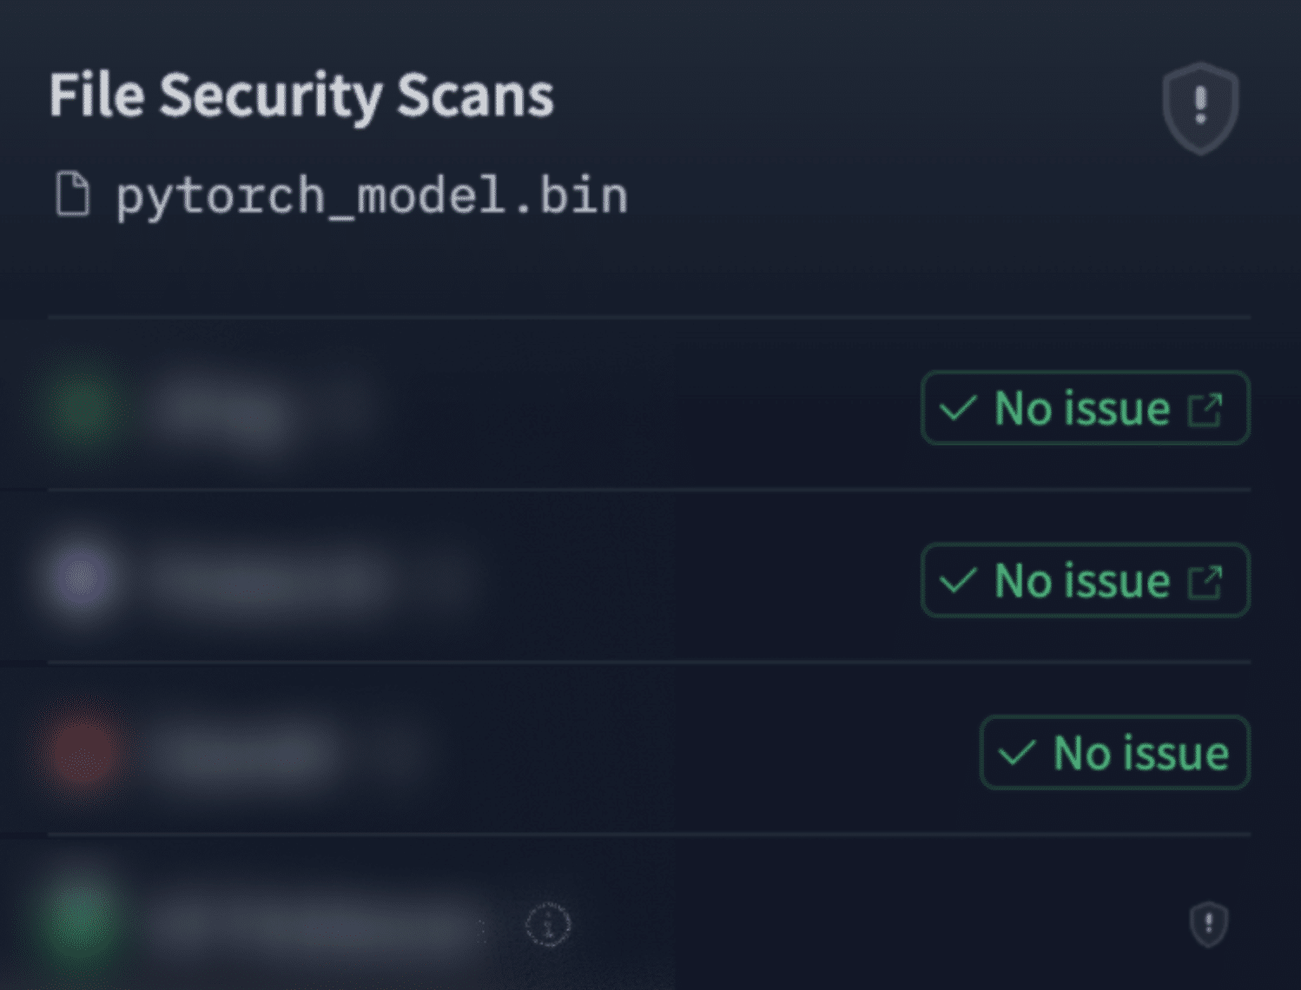Image resolution: width=1301 pixels, height=990 pixels.
Task: Click the dotted info icon in the last row
Action: point(549,925)
